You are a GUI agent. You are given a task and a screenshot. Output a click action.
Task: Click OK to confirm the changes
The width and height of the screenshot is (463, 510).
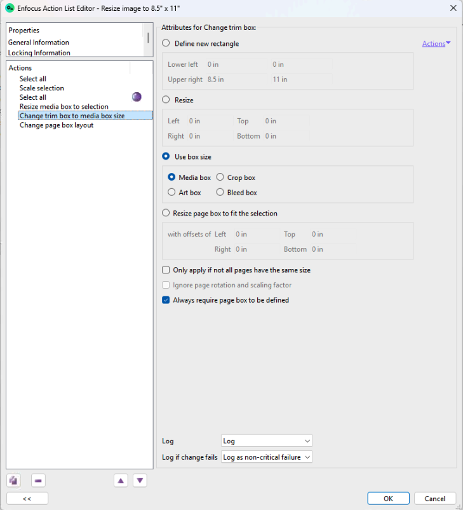coord(388,499)
